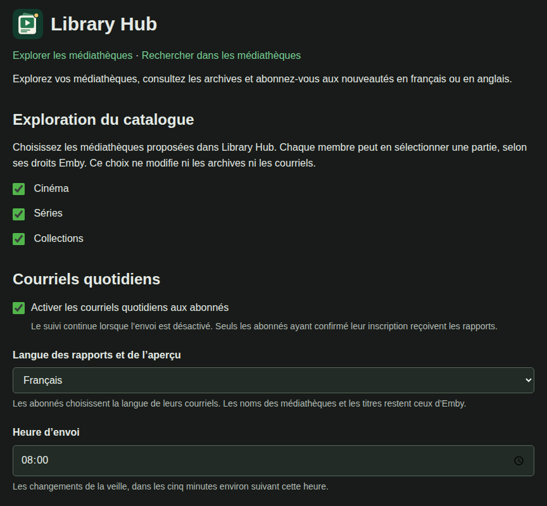Click the hint beginning 'Le suivi continue'
547x506 pixels.
point(264,326)
